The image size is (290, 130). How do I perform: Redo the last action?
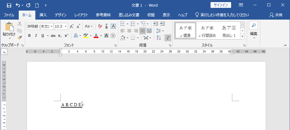(x=28, y=5)
